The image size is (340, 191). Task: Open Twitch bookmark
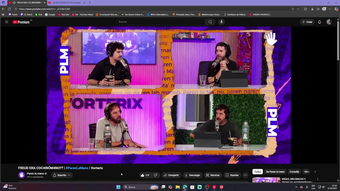(13, 15)
